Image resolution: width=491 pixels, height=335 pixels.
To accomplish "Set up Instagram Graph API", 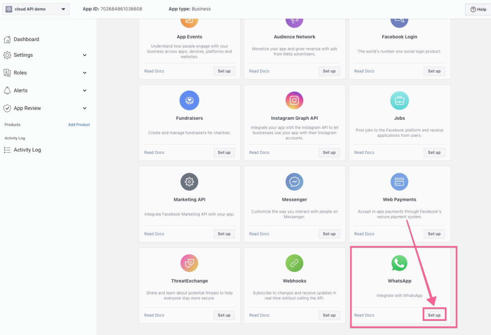I will pyautogui.click(x=329, y=153).
